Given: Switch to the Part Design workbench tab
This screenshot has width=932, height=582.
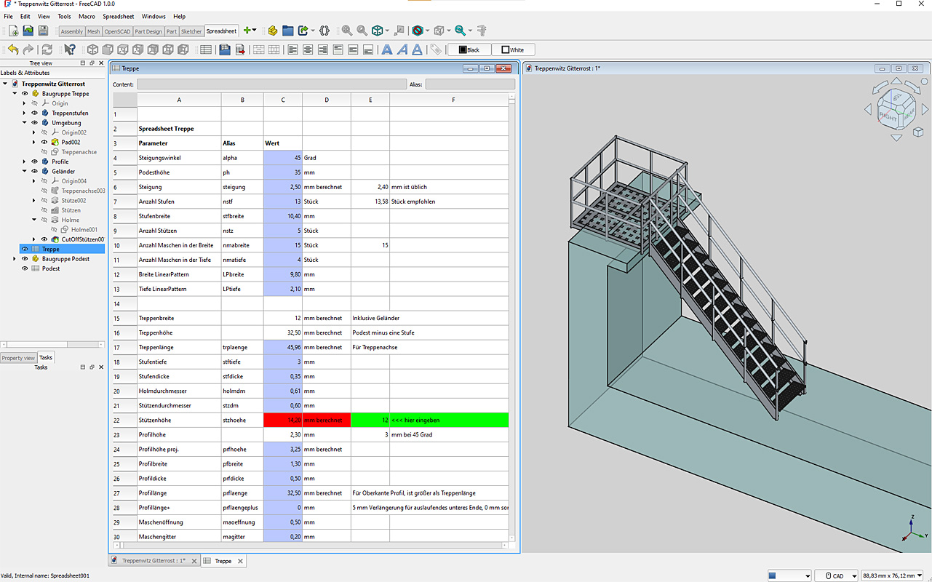Looking at the screenshot, I should click(148, 31).
